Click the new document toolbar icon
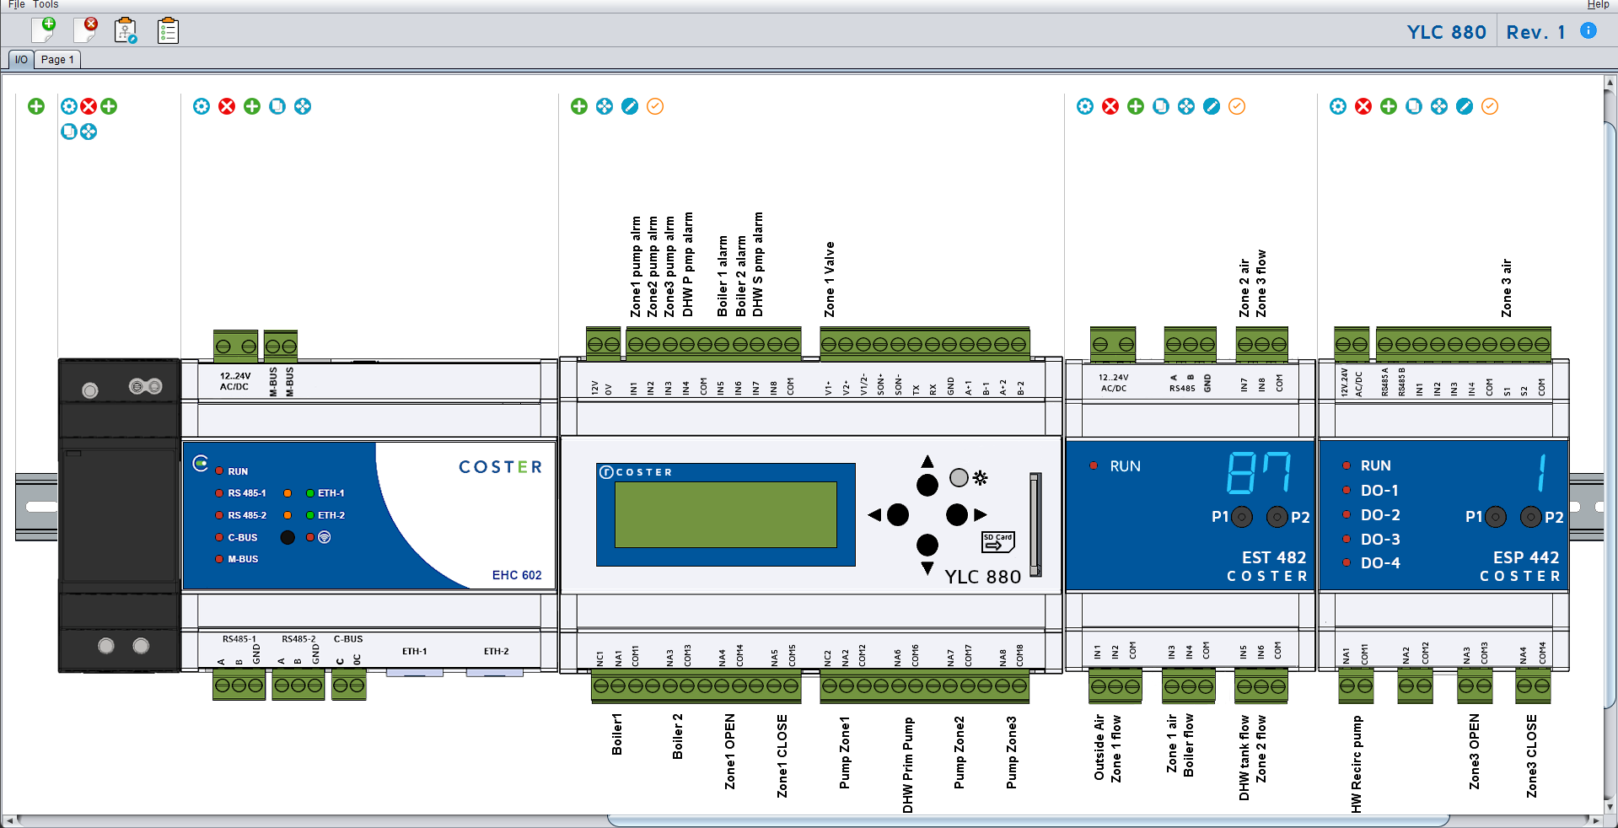The image size is (1618, 828). (x=43, y=30)
